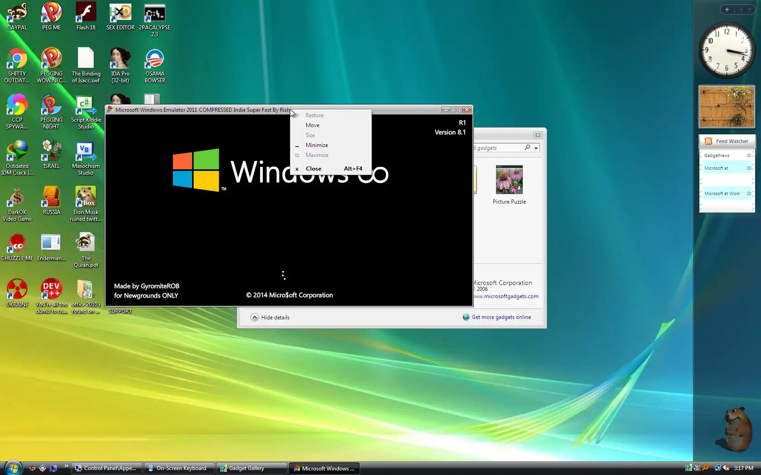
Task: Click the muted volume tray icon
Action: click(726, 468)
